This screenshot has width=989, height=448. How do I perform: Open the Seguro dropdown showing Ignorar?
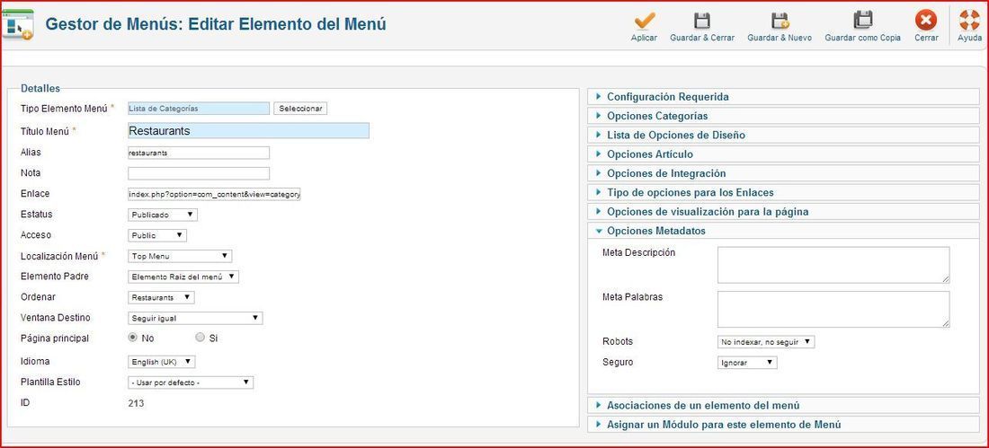point(747,363)
